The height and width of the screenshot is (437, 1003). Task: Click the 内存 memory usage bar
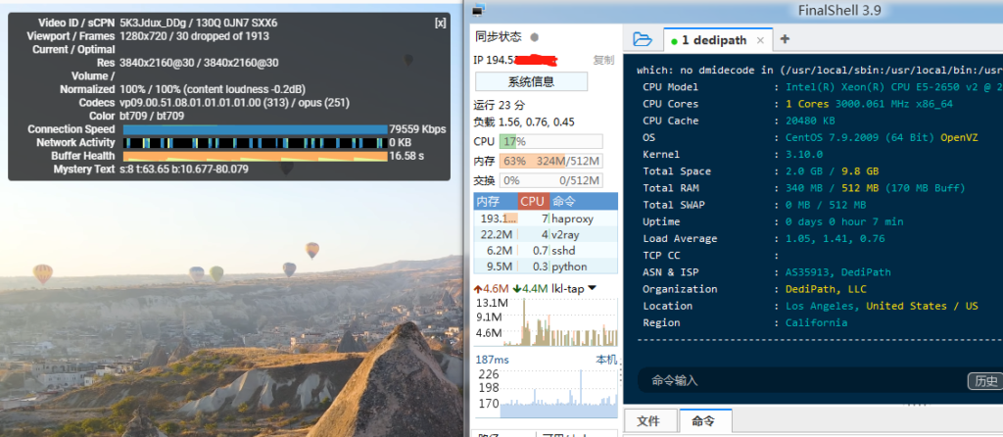(x=551, y=161)
